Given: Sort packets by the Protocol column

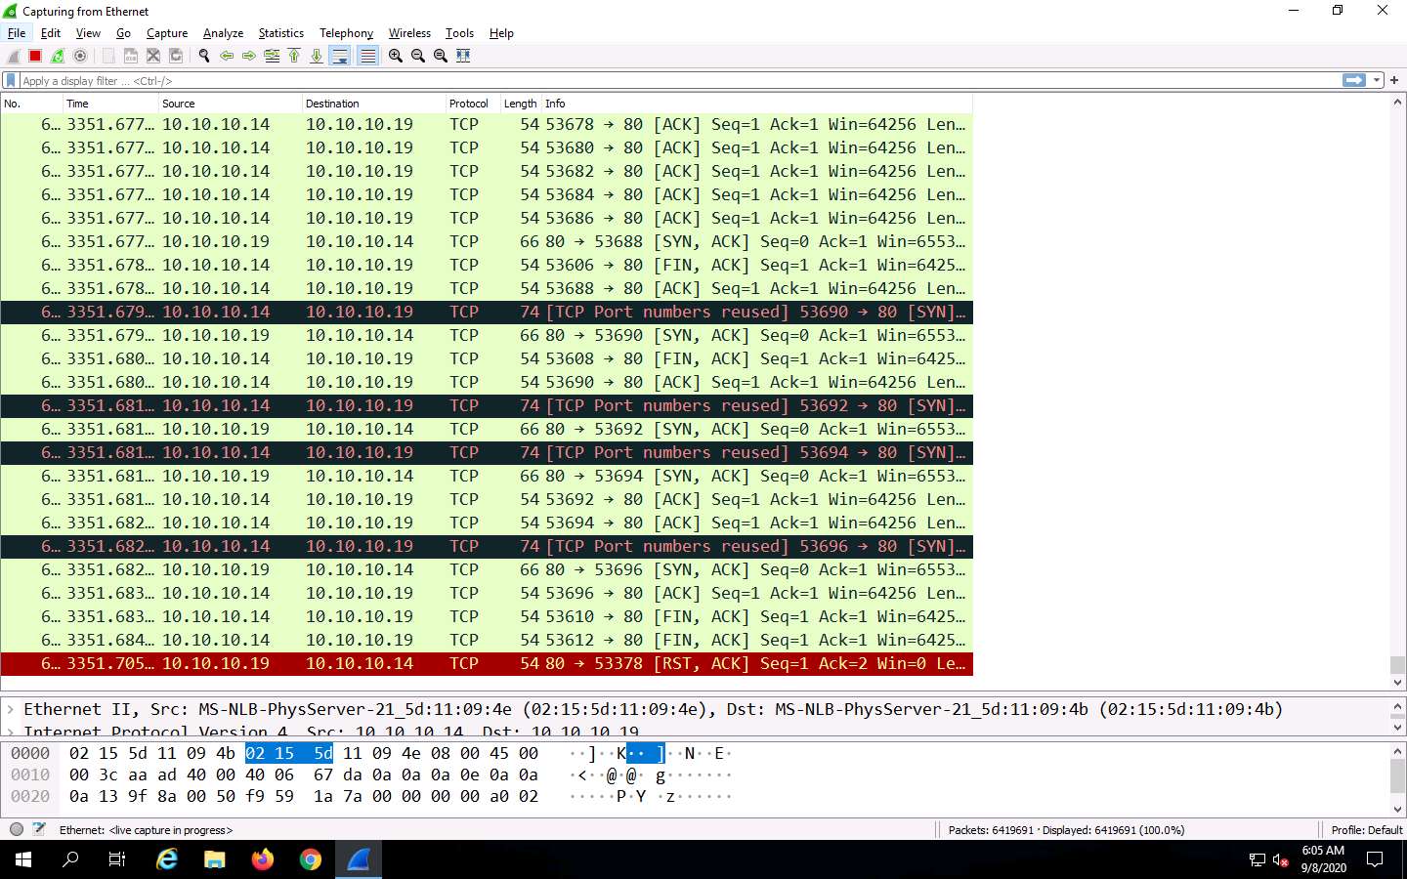Looking at the screenshot, I should [469, 104].
